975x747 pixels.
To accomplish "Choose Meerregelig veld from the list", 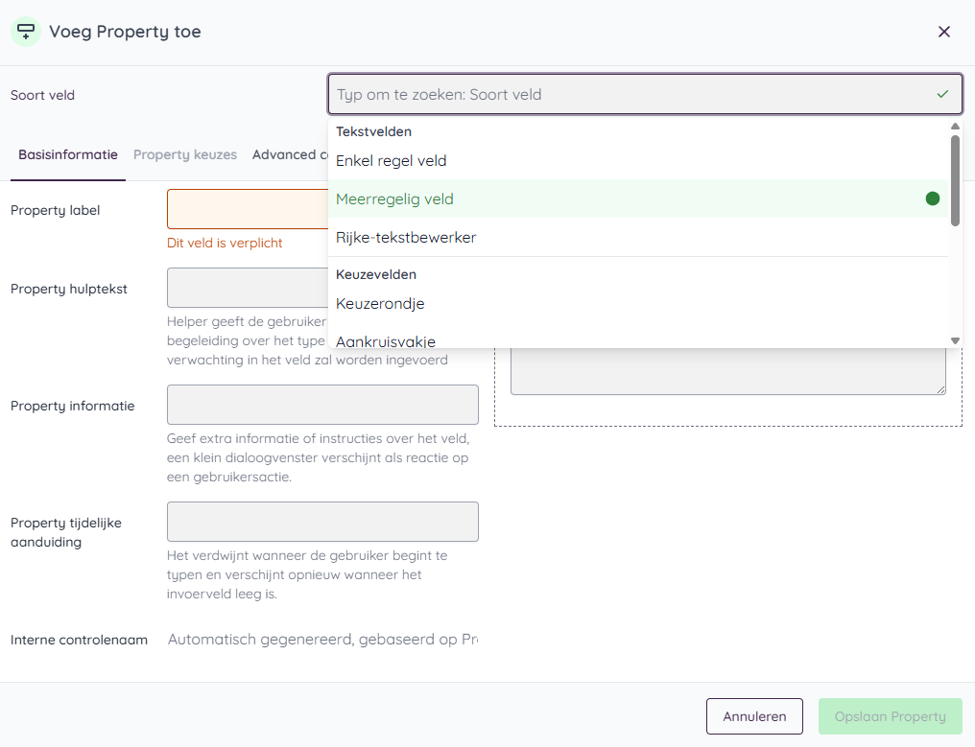I will [x=394, y=199].
